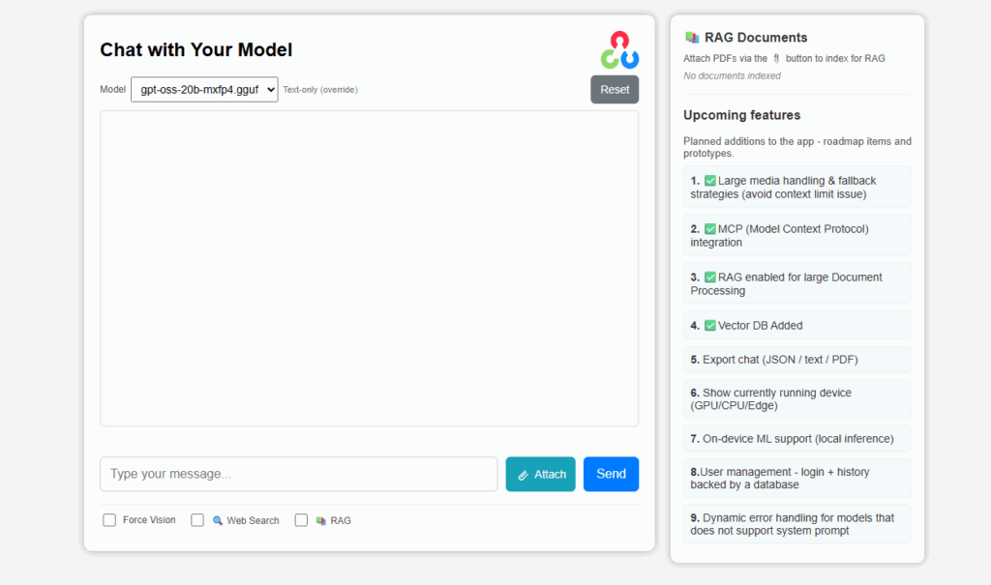Click the Reset button
This screenshot has width=991, height=585.
(615, 89)
